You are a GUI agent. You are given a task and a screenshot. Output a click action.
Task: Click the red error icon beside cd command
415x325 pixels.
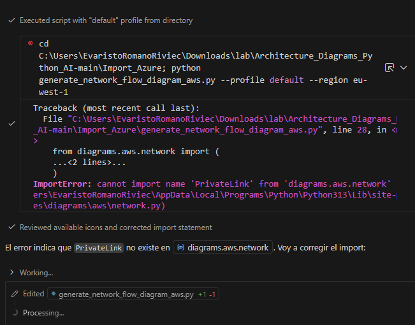(30, 43)
